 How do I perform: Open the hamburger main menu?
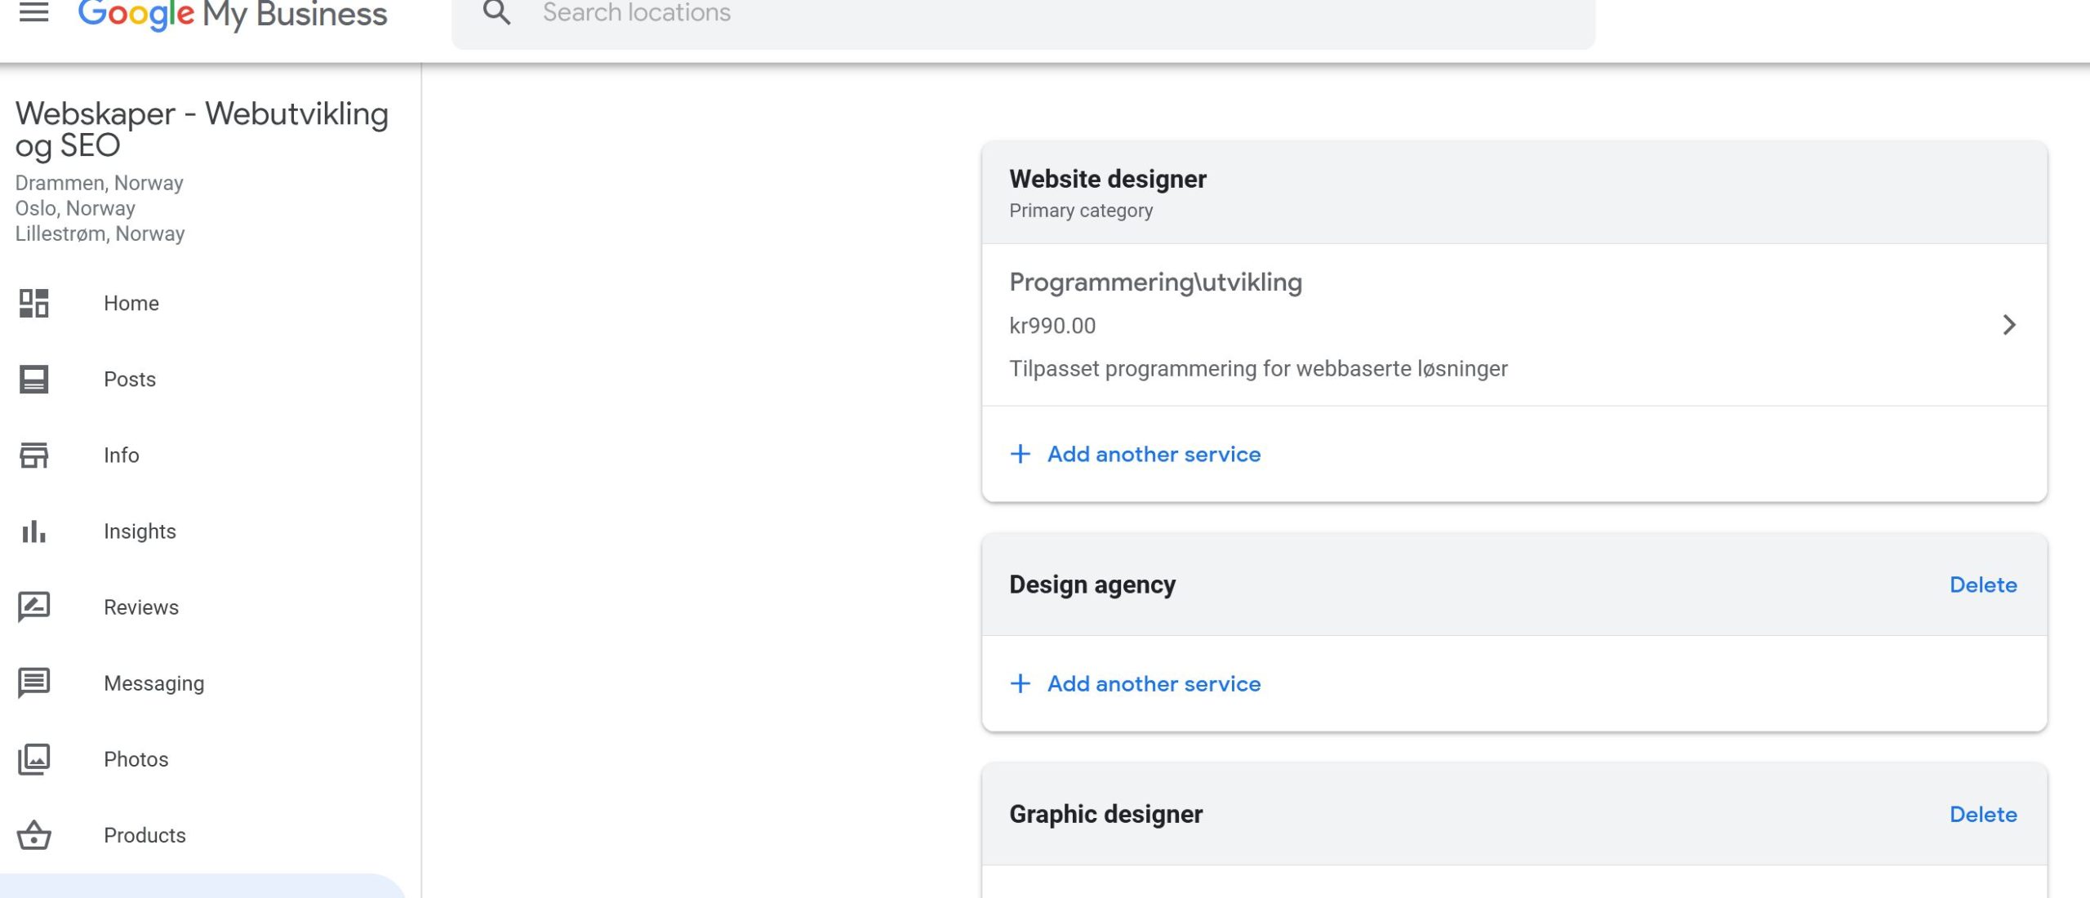click(33, 13)
